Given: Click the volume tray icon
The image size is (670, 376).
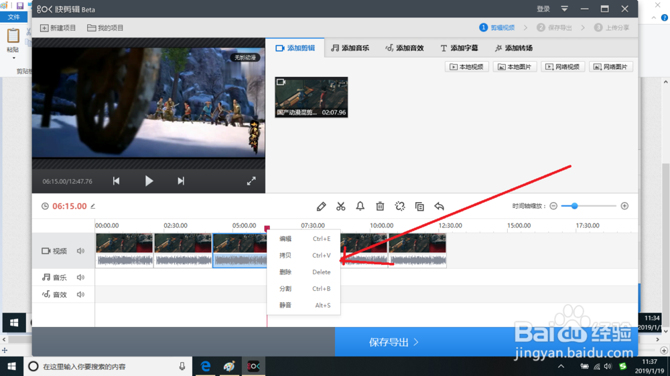Looking at the screenshot, I should point(608,366).
